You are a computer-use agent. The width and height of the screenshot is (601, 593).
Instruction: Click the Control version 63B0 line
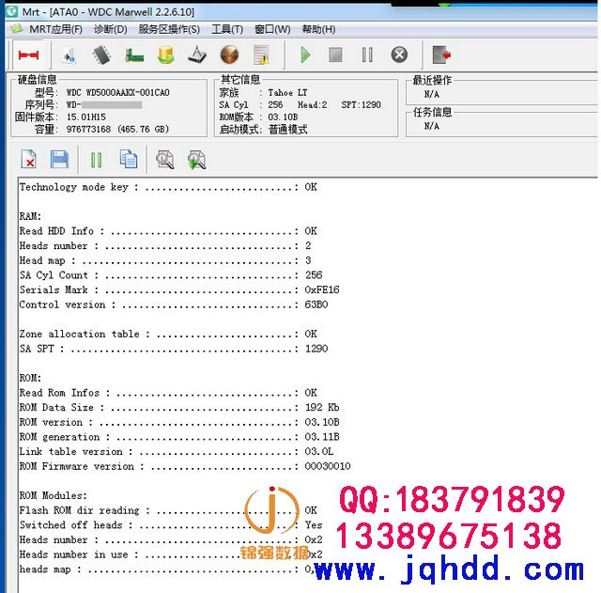click(174, 304)
